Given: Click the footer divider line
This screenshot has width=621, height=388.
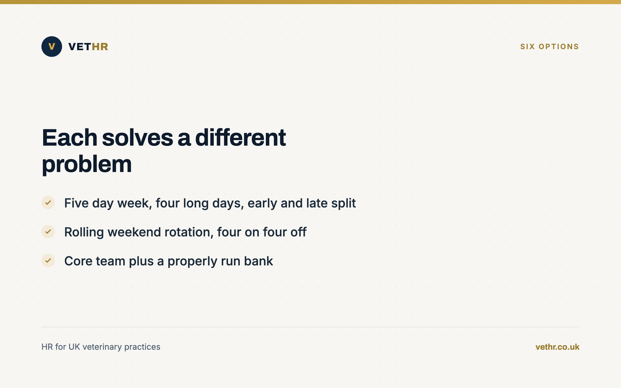Looking at the screenshot, I should point(310,327).
